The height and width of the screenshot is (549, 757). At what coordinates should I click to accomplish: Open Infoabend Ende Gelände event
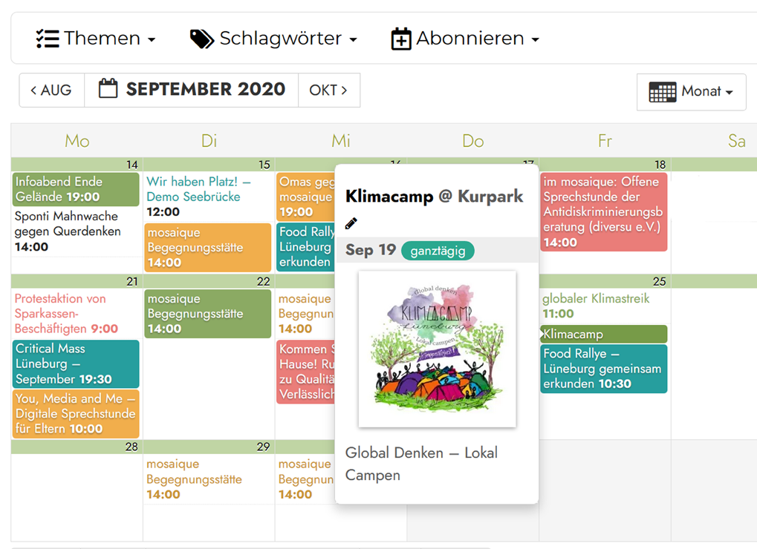76,189
